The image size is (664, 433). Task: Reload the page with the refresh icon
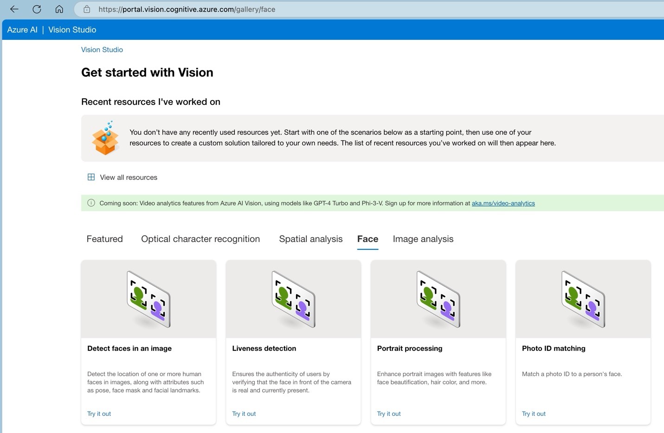point(37,9)
